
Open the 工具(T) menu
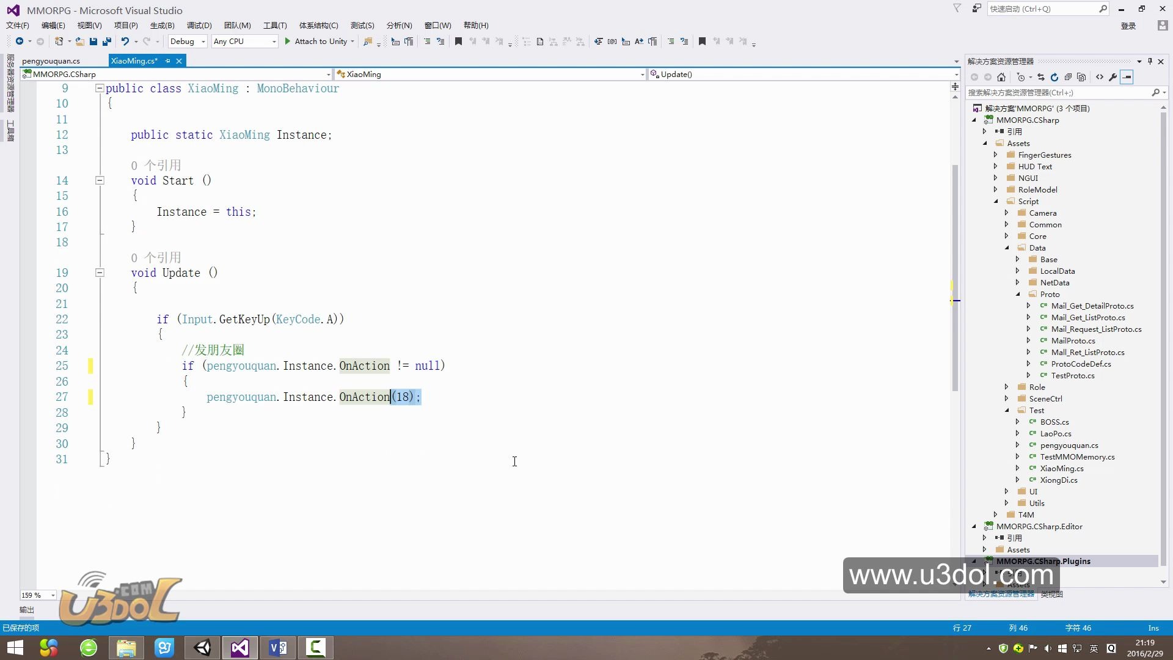pos(275,25)
